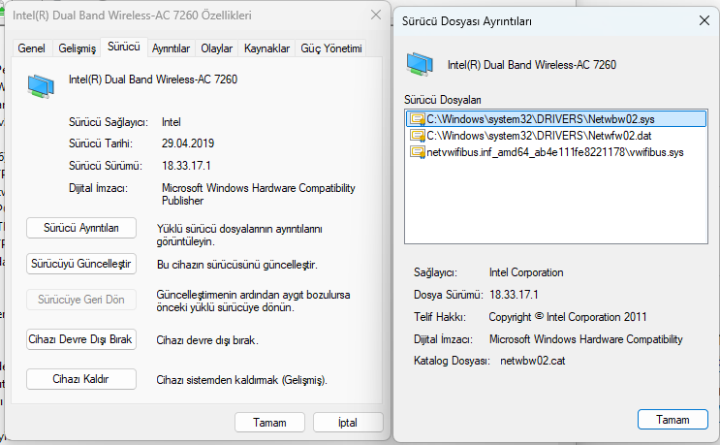Select the Sürücü tab
This screenshot has height=445, width=720.
click(123, 47)
